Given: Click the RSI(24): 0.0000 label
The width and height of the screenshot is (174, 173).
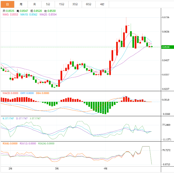Looking at the screenshot, I should [x=46, y=143].
